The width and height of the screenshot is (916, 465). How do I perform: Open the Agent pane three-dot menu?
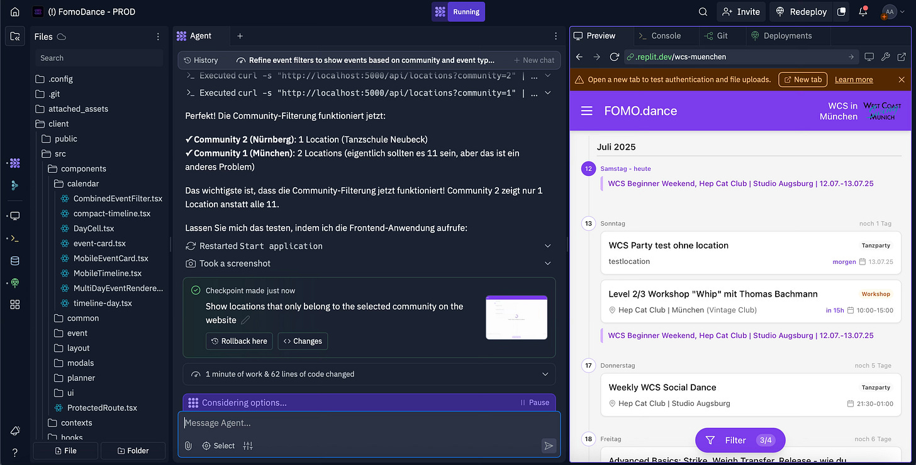pyautogui.click(x=556, y=36)
